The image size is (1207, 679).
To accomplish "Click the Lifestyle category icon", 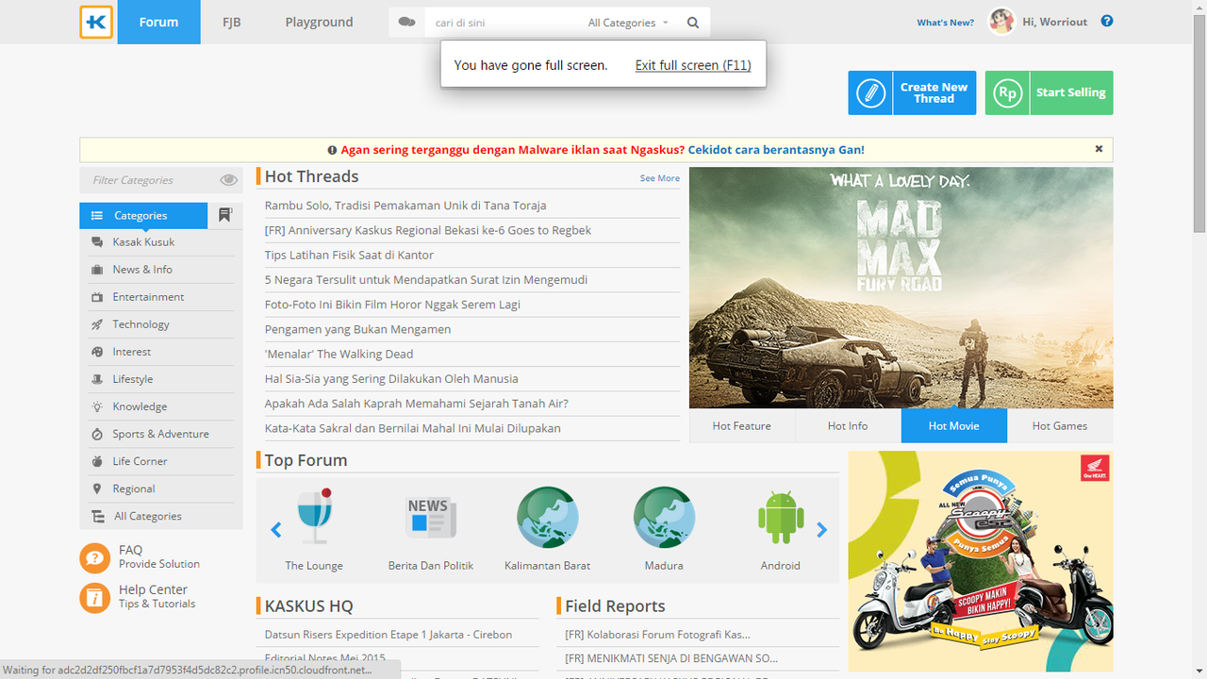I will click(x=97, y=379).
